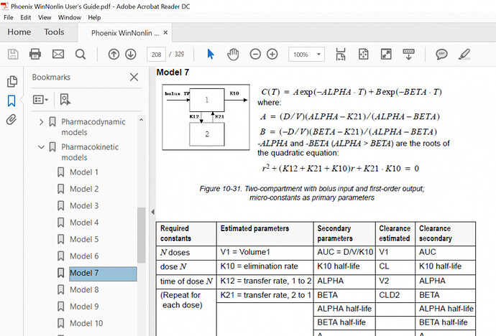Click the 'Model 7' page heading

pyautogui.click(x=173, y=73)
